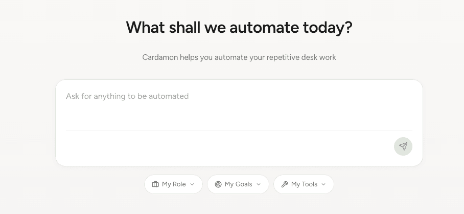Click the divider line inside the prompt box
The image size is (464, 214).
239,131
